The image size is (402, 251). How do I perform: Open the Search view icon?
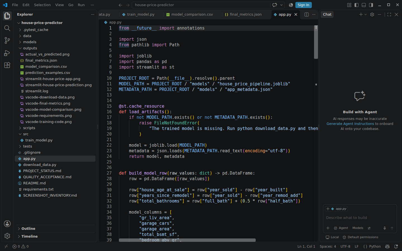coord(7,28)
